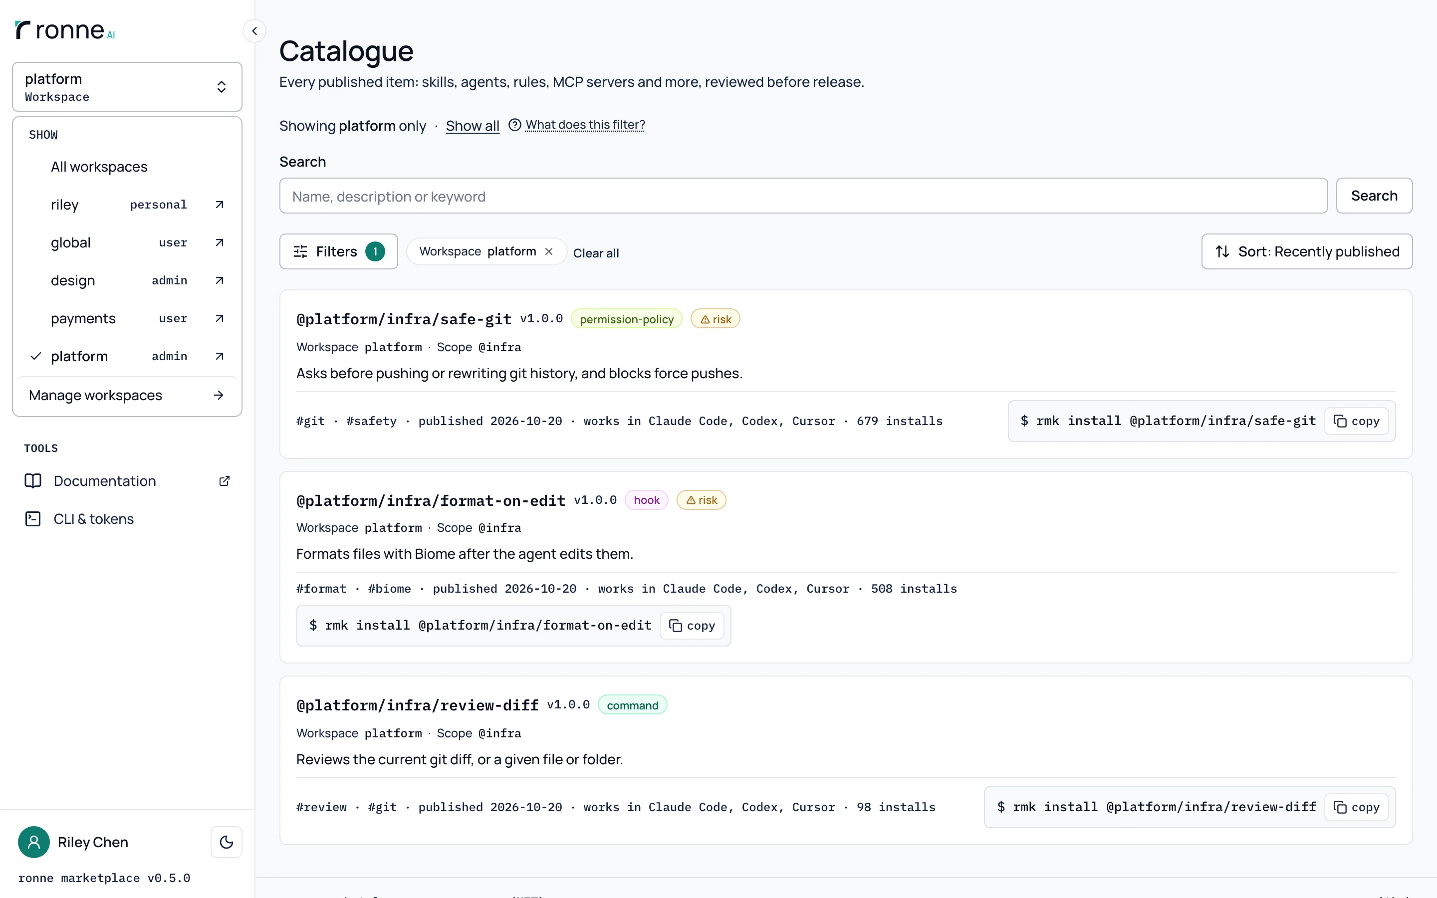Viewport: 1437px width, 898px height.
Task: Click the ronne logo
Action: 65,30
